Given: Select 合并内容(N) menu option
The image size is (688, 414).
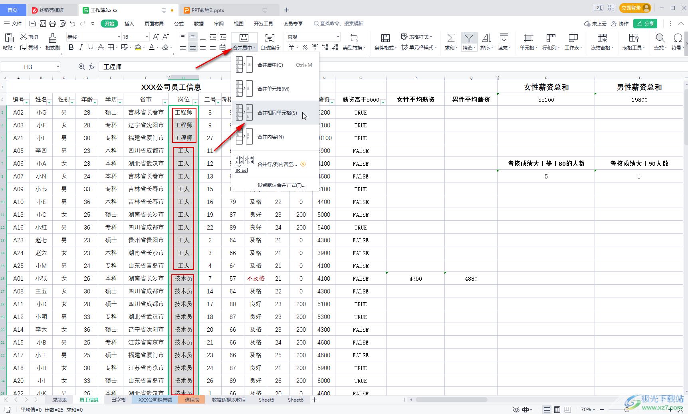Looking at the screenshot, I should point(276,137).
